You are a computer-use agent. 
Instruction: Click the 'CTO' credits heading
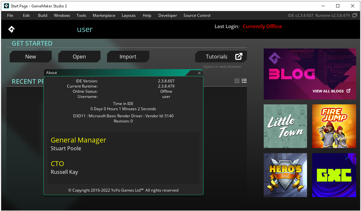(57, 164)
